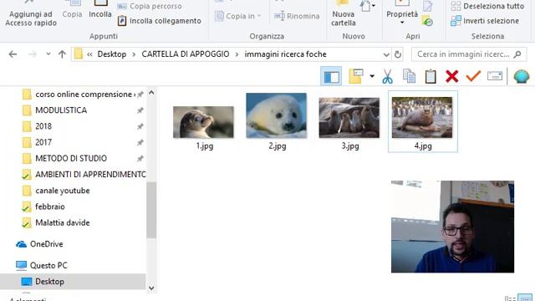
Task: Open the febbraio folder
Action: pos(50,207)
